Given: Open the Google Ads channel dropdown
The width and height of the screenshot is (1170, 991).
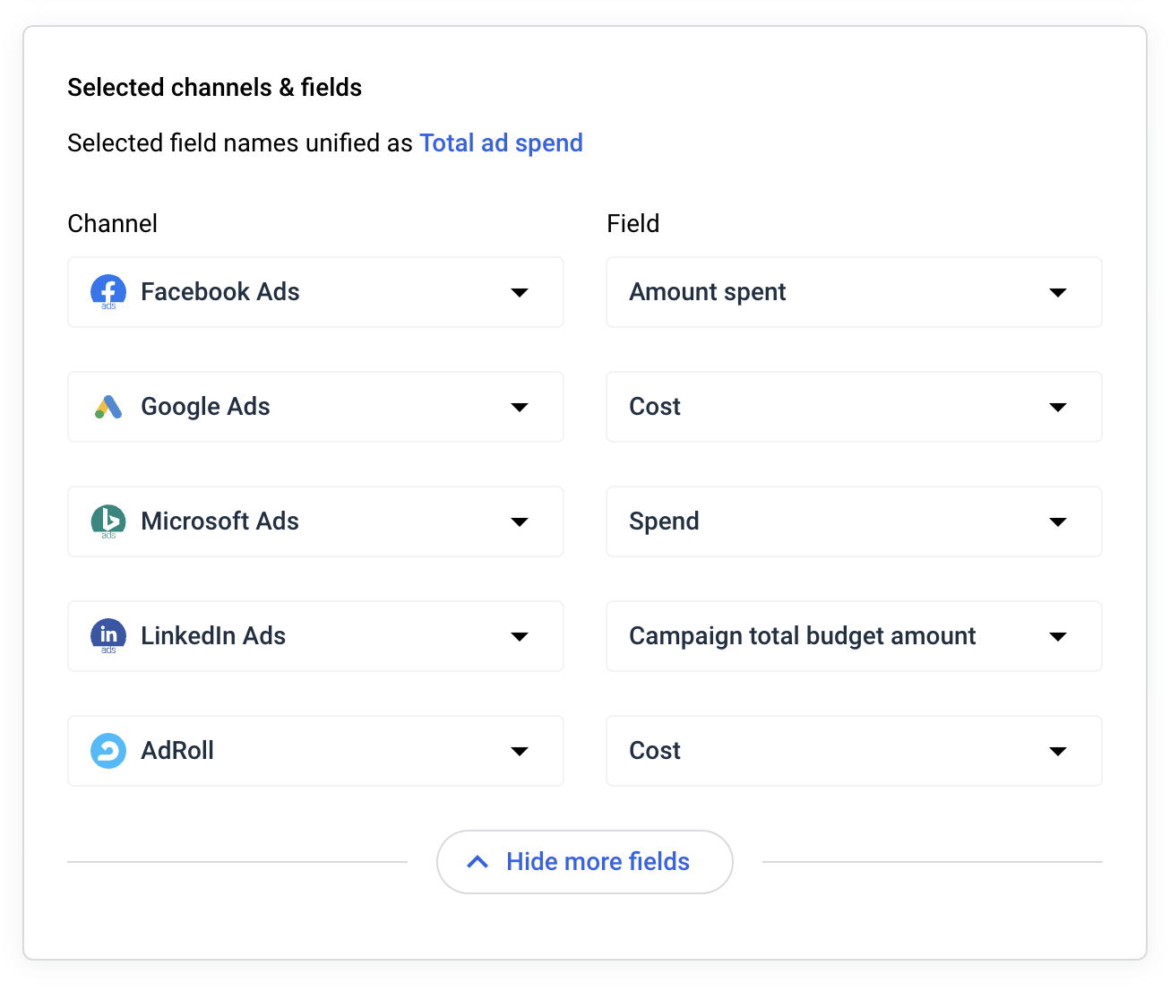Looking at the screenshot, I should click(520, 407).
